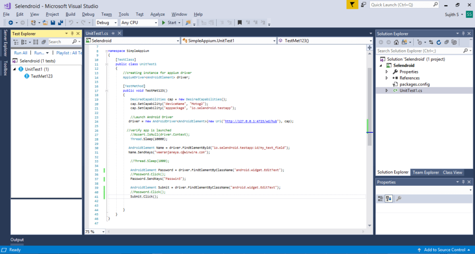Click the Save All toolbar icon
The width and height of the screenshot is (475, 254).
pos(61,23)
